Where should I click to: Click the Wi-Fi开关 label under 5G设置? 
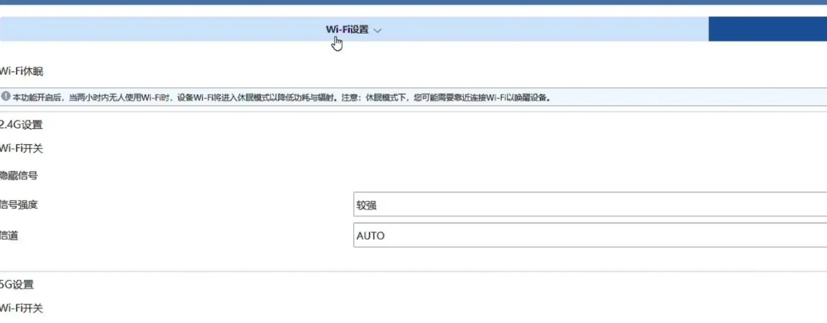(22, 309)
